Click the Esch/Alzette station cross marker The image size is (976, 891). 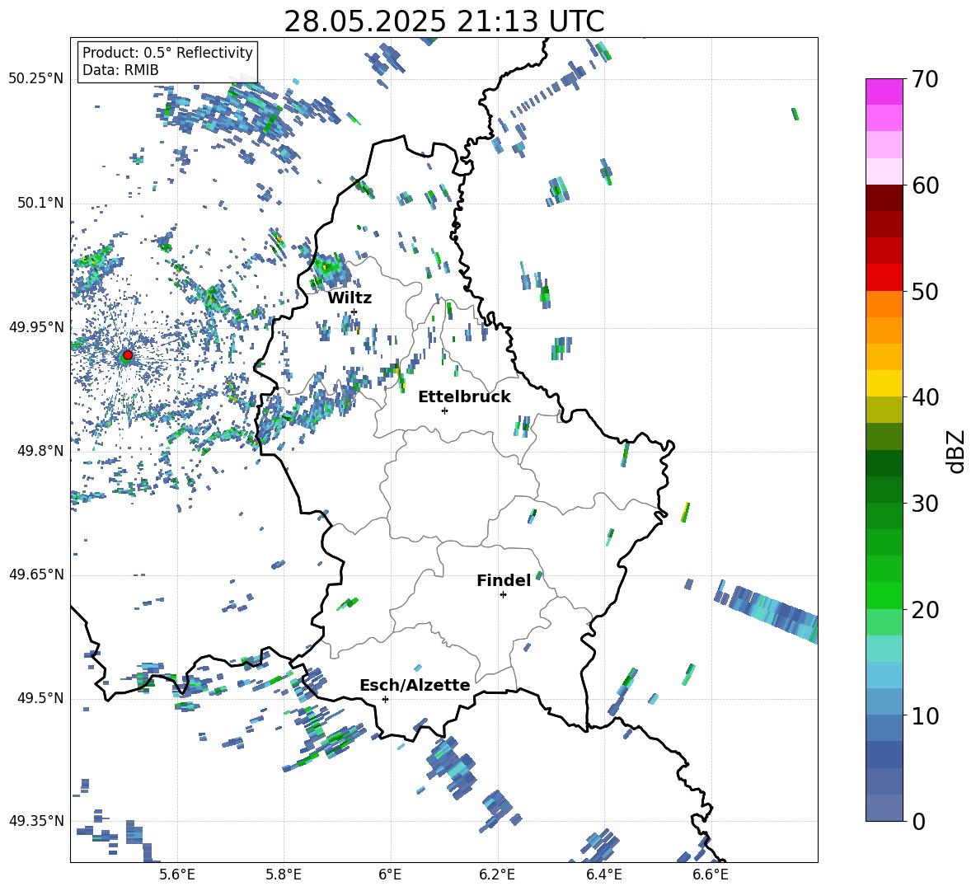coord(385,699)
